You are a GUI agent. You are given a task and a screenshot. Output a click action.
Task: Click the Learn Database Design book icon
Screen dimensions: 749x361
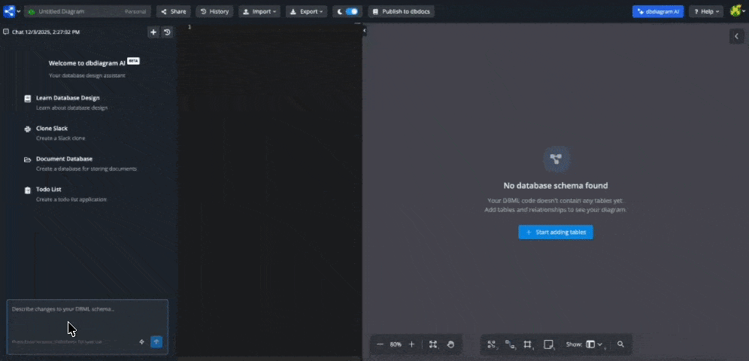(x=27, y=99)
